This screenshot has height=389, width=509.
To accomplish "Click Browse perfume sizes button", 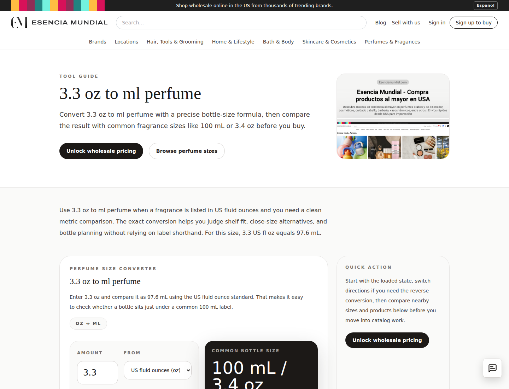I will point(187,151).
